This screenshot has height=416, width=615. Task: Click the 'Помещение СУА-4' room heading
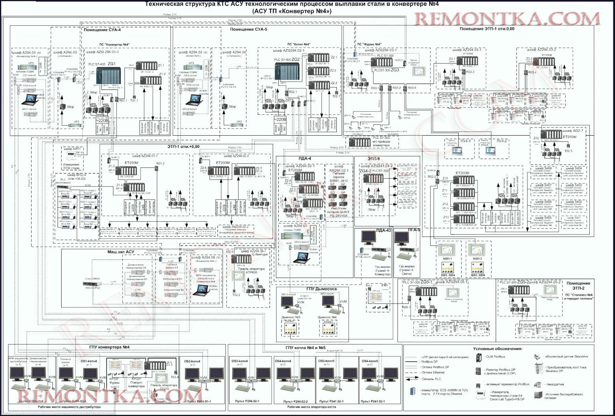pos(102,30)
